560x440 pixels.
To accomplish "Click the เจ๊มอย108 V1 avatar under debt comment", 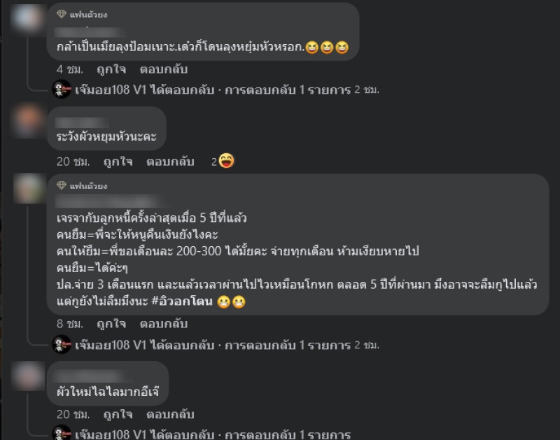I will [x=62, y=345].
